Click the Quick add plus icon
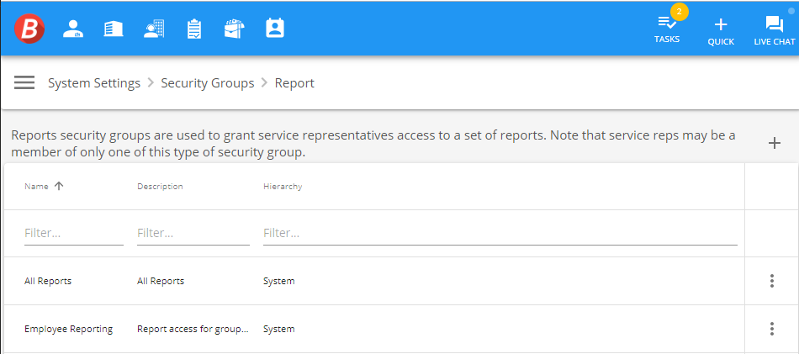799x354 pixels. point(721,32)
